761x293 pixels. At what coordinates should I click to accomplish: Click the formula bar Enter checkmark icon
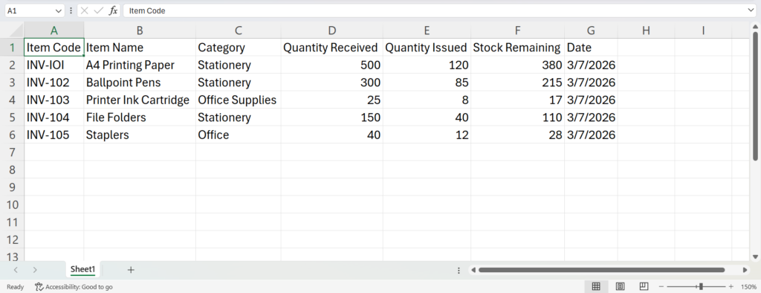[x=99, y=10]
